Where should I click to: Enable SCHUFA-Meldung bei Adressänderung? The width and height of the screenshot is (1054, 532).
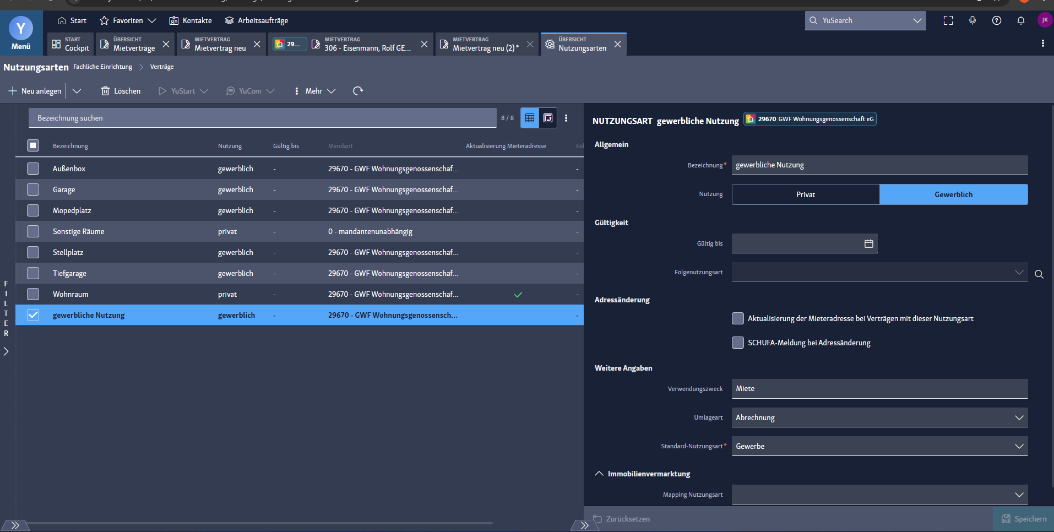coord(738,343)
